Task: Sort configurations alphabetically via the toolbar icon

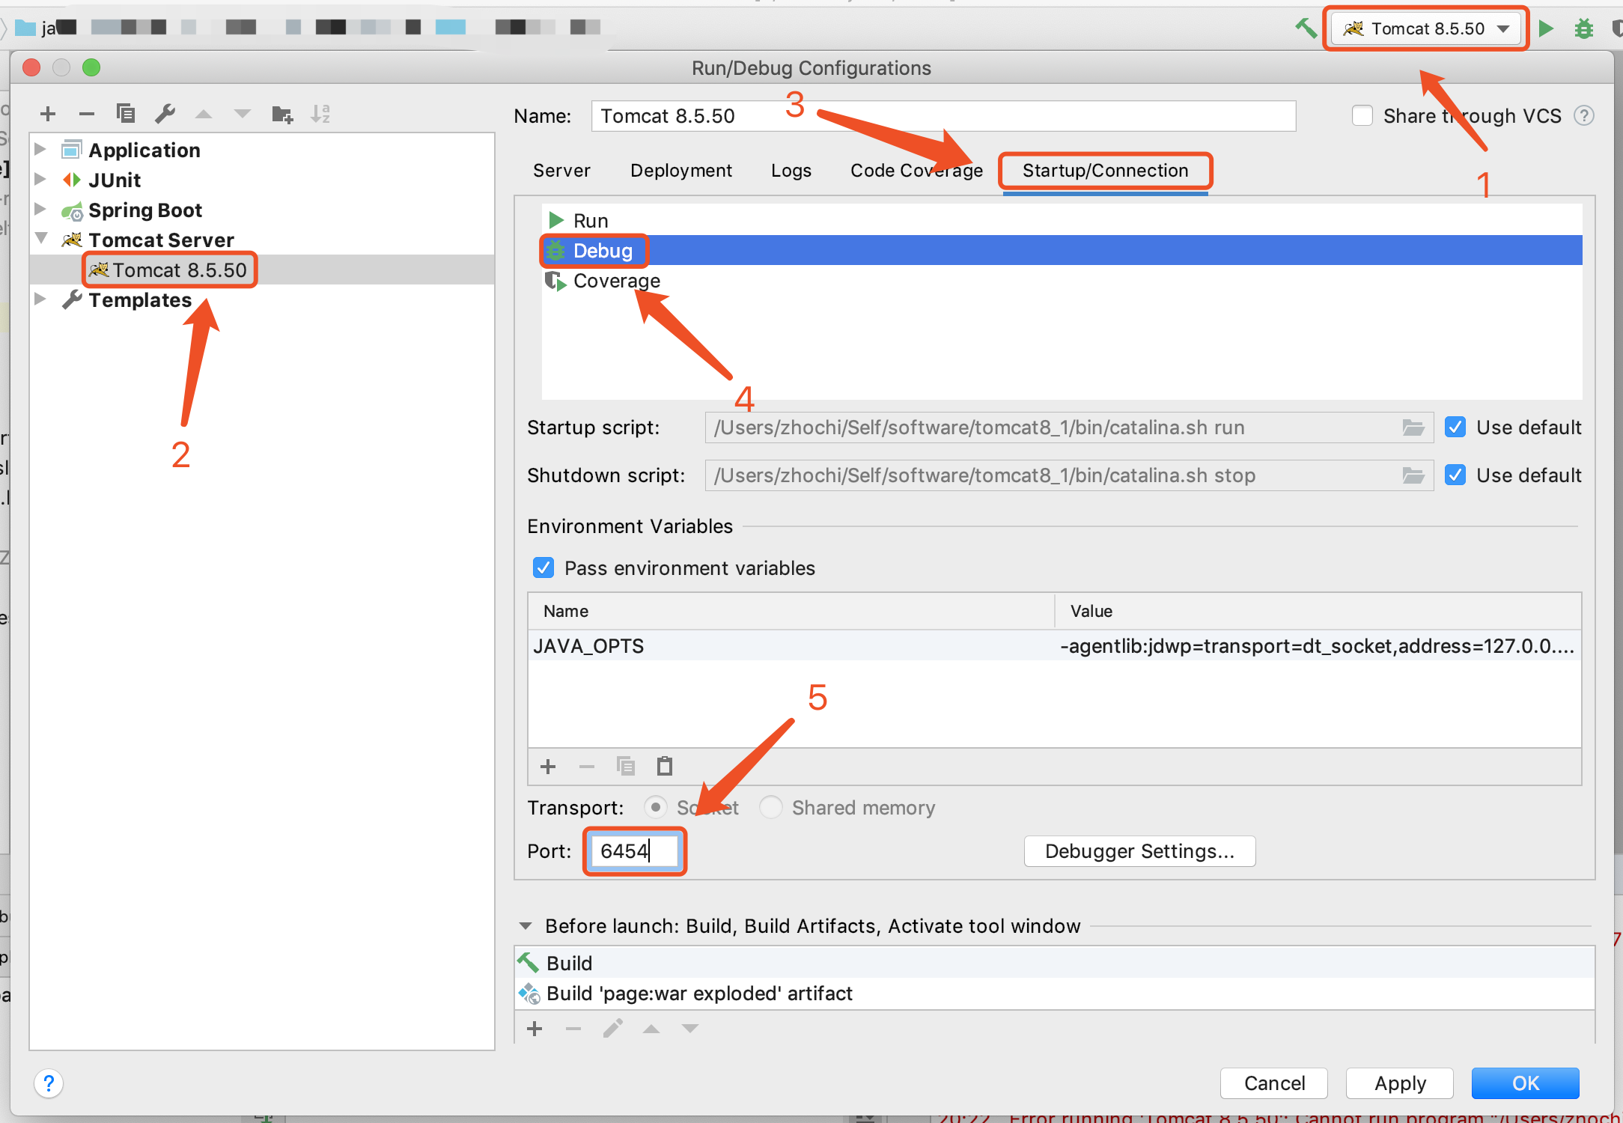Action: coord(320,114)
